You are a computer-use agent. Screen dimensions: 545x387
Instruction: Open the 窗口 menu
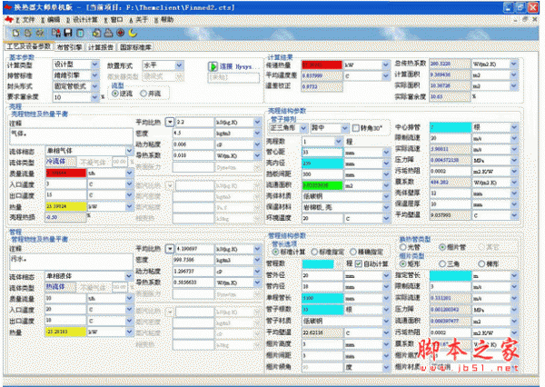[x=114, y=20]
